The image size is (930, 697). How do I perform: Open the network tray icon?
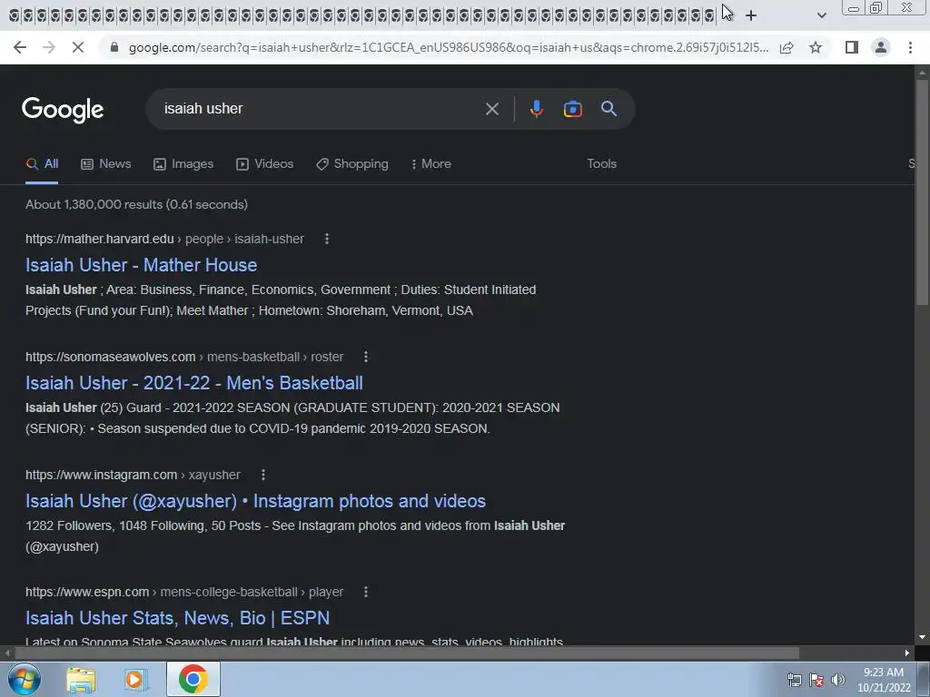[x=794, y=680]
